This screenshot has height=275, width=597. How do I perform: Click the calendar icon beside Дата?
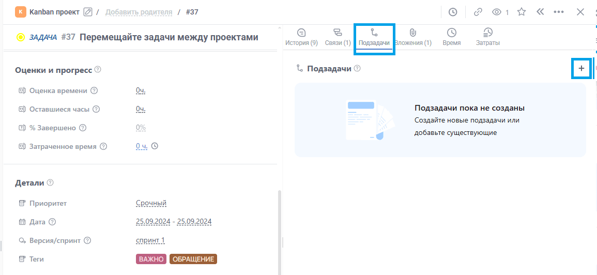22,222
